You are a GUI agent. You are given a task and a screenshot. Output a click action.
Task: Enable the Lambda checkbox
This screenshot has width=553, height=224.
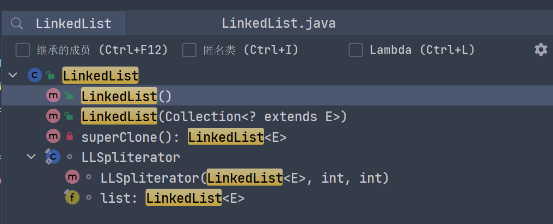tap(355, 50)
